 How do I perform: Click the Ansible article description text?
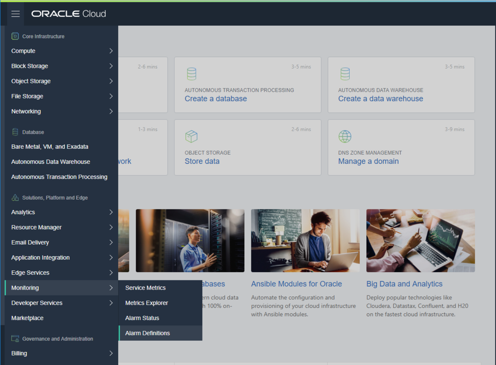coord(303,306)
